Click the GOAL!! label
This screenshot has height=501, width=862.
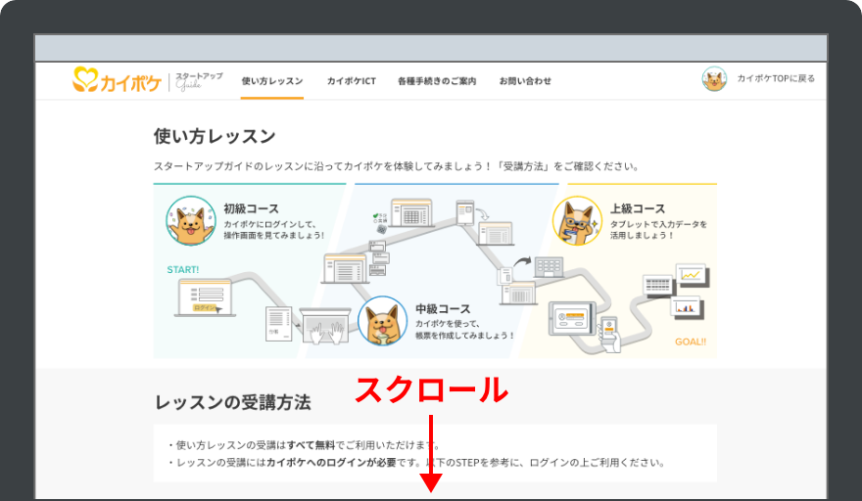[691, 342]
